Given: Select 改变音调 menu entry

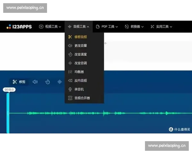Looking at the screenshot, I should click(x=80, y=63).
